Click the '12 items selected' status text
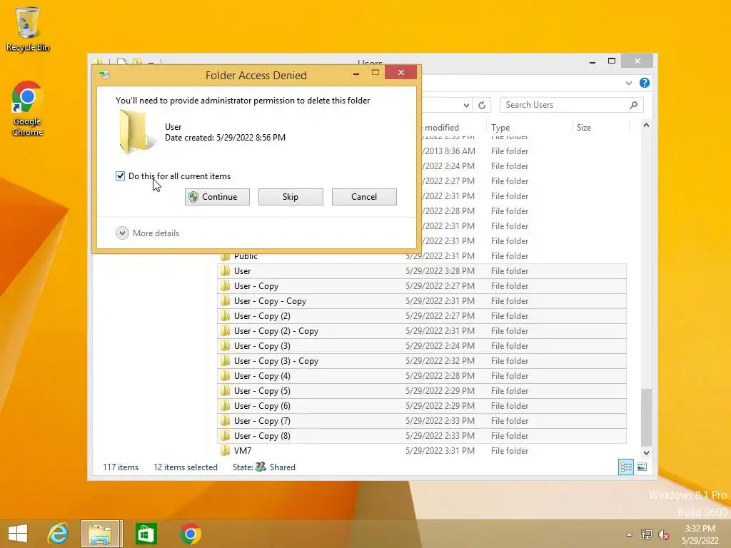 186,467
